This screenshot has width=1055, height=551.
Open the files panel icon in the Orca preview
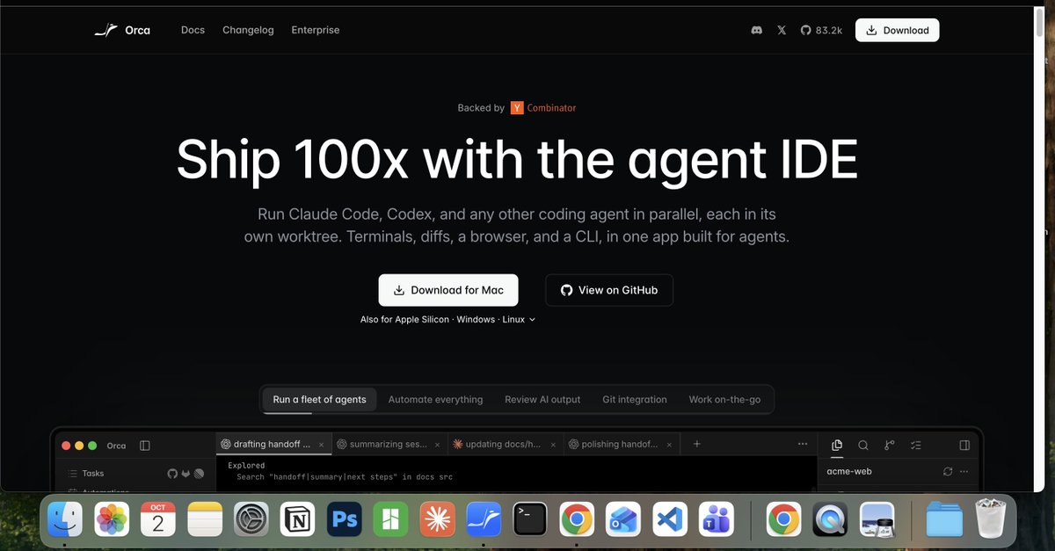point(837,446)
